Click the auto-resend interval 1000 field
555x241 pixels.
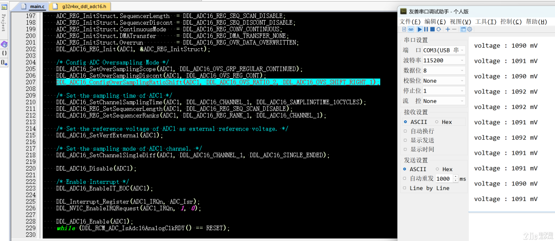click(x=444, y=179)
